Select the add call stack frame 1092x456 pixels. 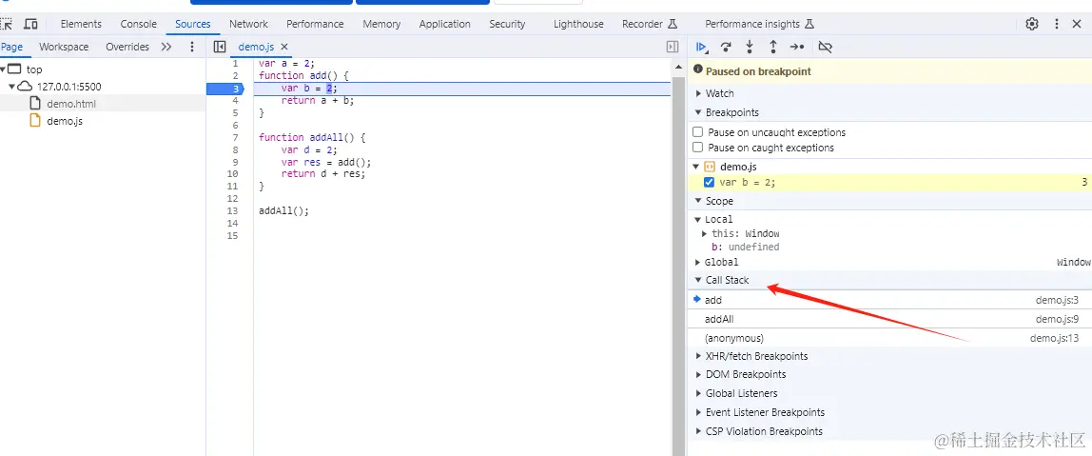click(x=890, y=300)
